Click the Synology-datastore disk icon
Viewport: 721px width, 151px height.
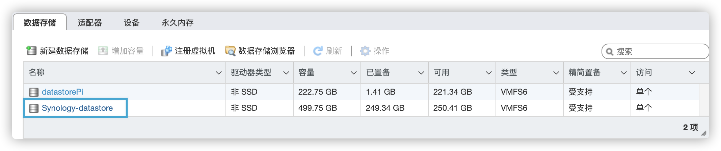tap(33, 108)
